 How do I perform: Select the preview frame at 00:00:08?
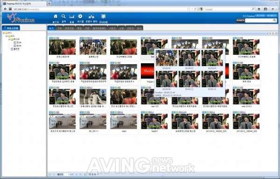(x=167, y=79)
